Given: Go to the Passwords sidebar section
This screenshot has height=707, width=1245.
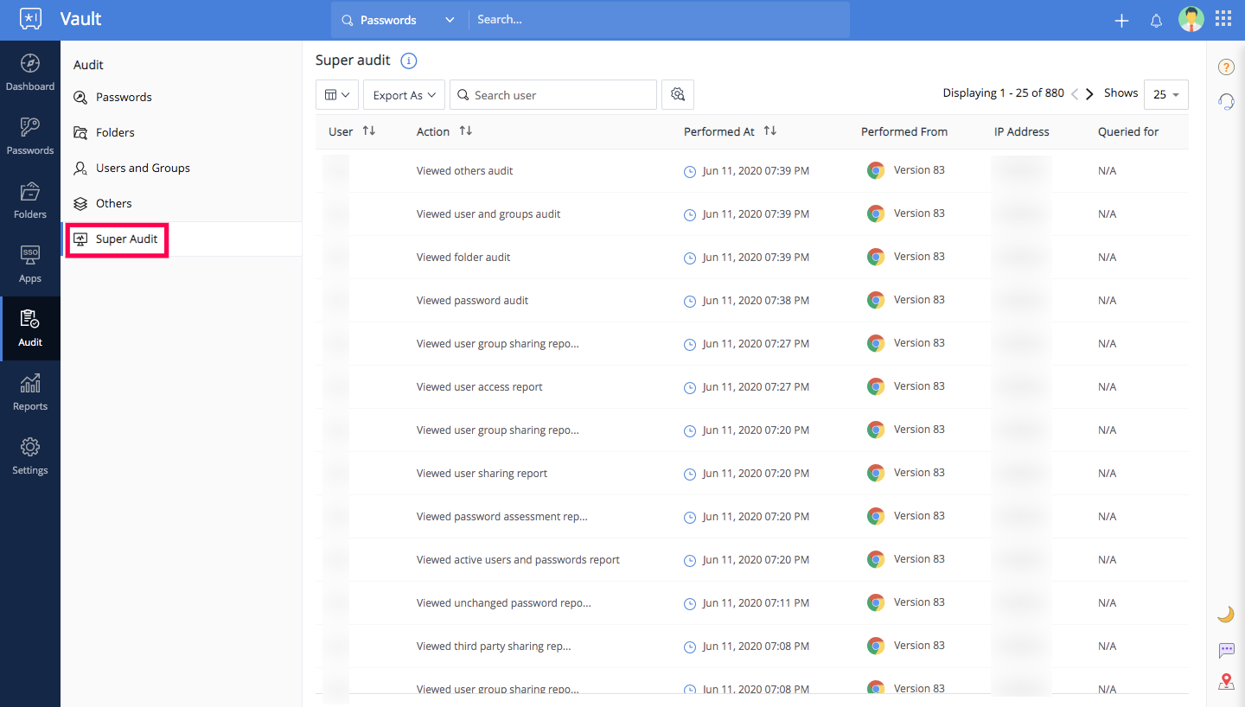Looking at the screenshot, I should click(x=30, y=137).
